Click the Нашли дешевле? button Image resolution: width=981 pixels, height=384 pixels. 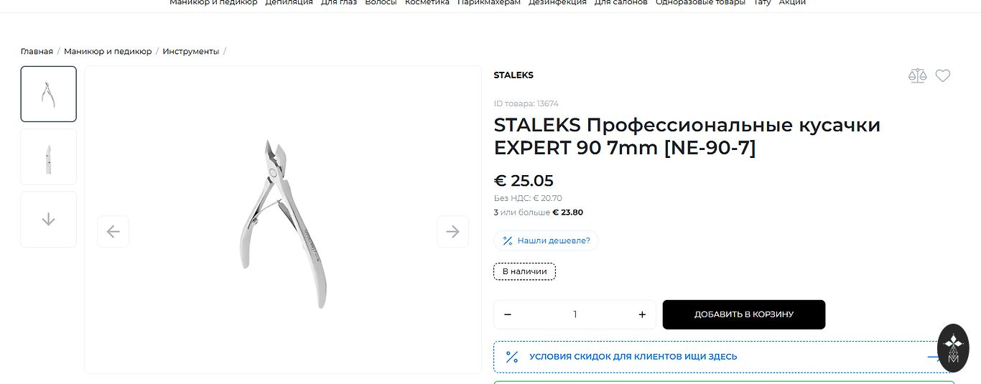(546, 240)
